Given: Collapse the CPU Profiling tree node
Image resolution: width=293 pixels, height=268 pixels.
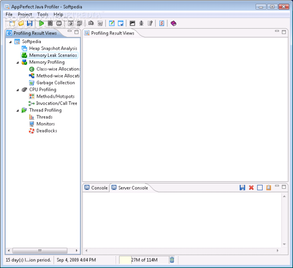Looking at the screenshot, I should click(x=18, y=90).
